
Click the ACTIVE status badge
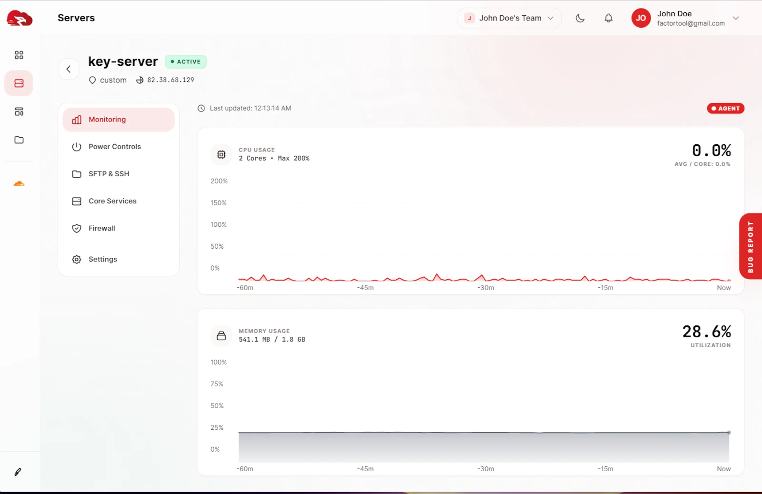coord(186,62)
